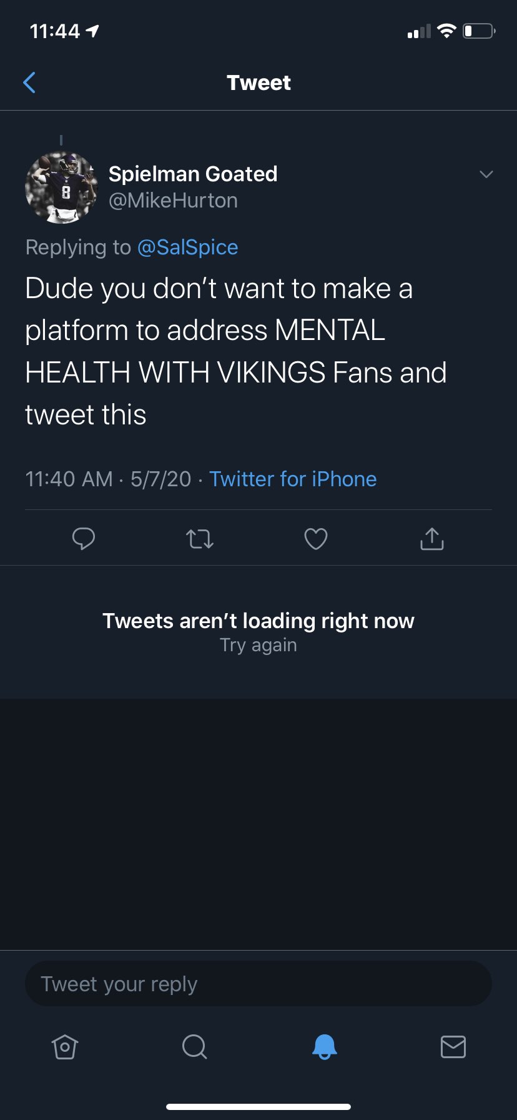Tap the @MikeHurton handle
The image size is (517, 1120).
(173, 201)
